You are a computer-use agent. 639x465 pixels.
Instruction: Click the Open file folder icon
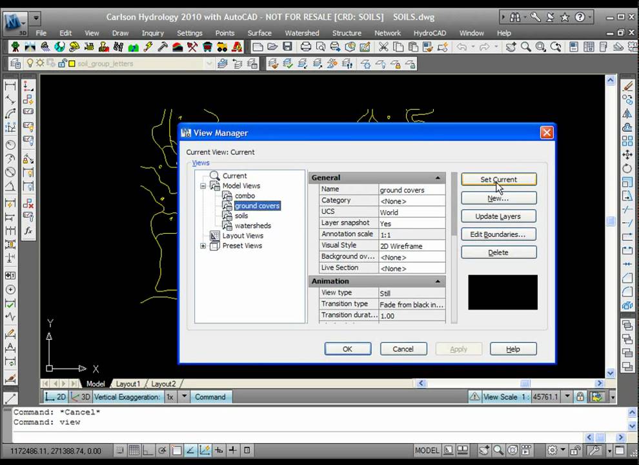(272, 47)
